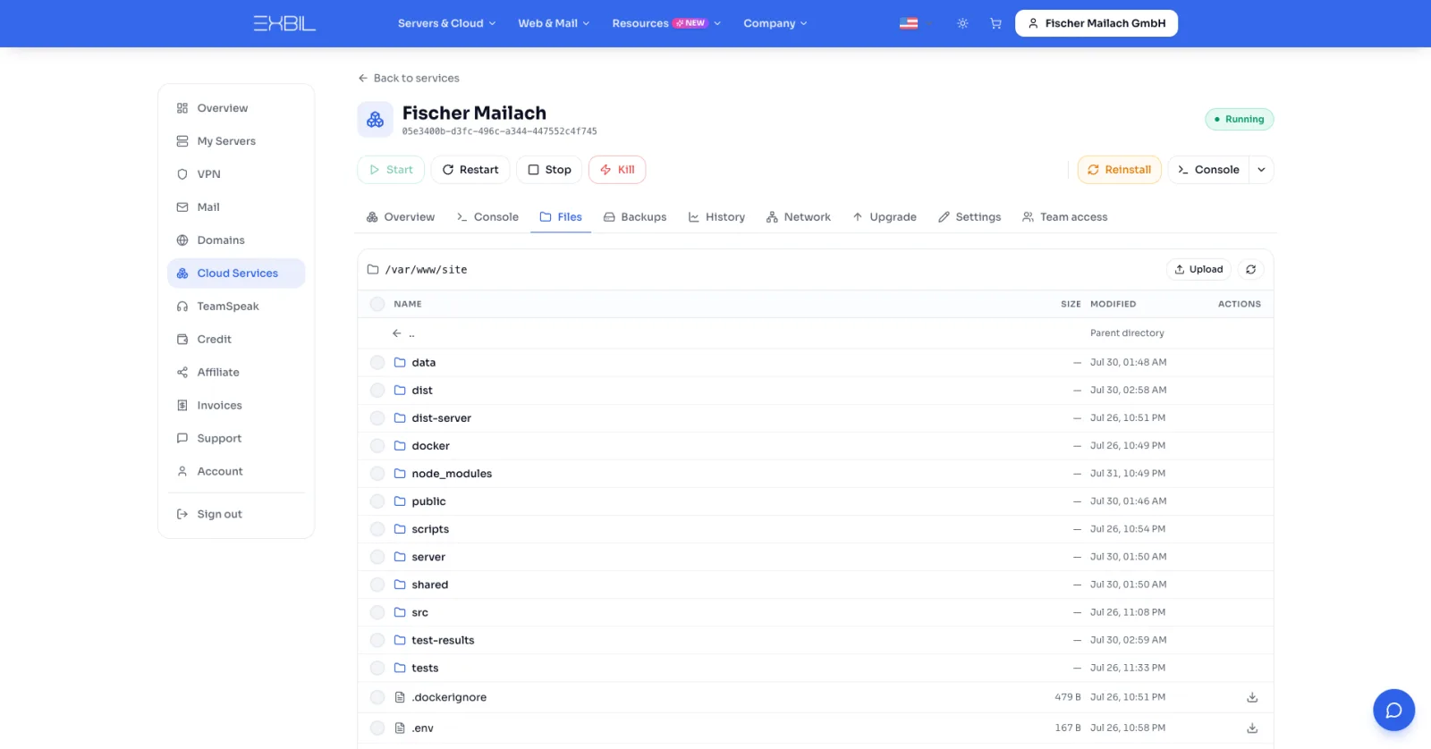Open the src folder

coord(419,612)
